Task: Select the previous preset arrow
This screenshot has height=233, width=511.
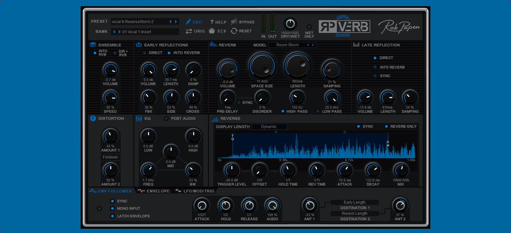Action: pyautogui.click(x=171, y=21)
